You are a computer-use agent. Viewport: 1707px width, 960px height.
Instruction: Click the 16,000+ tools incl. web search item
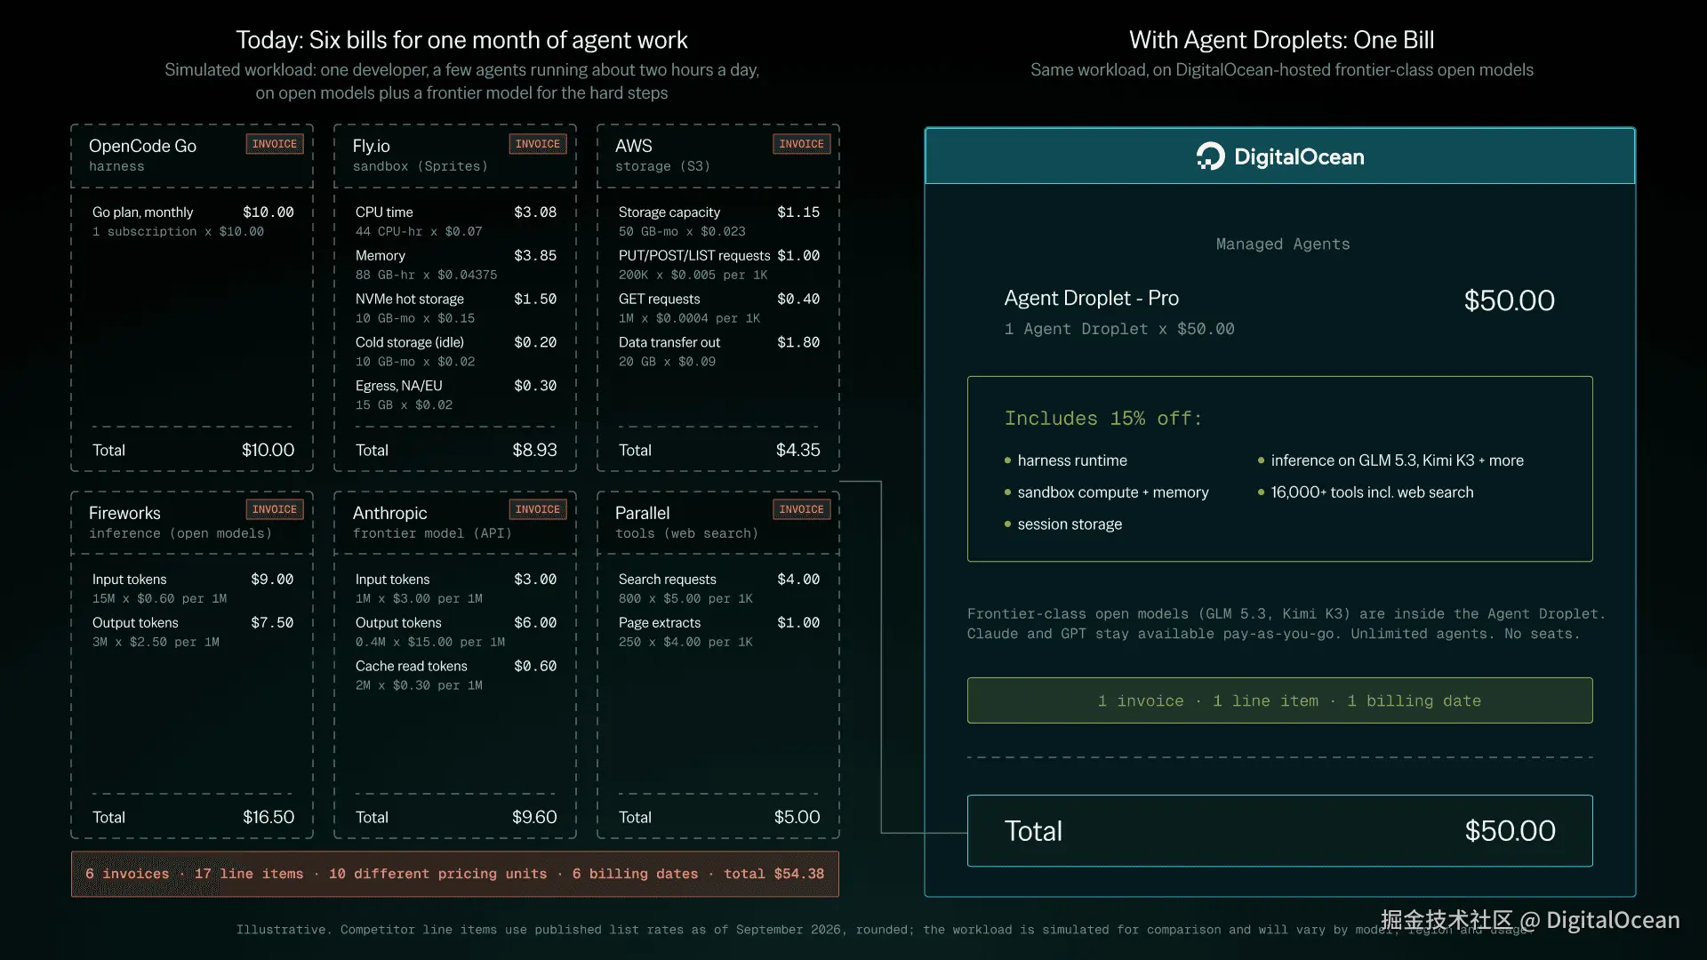1365,492
